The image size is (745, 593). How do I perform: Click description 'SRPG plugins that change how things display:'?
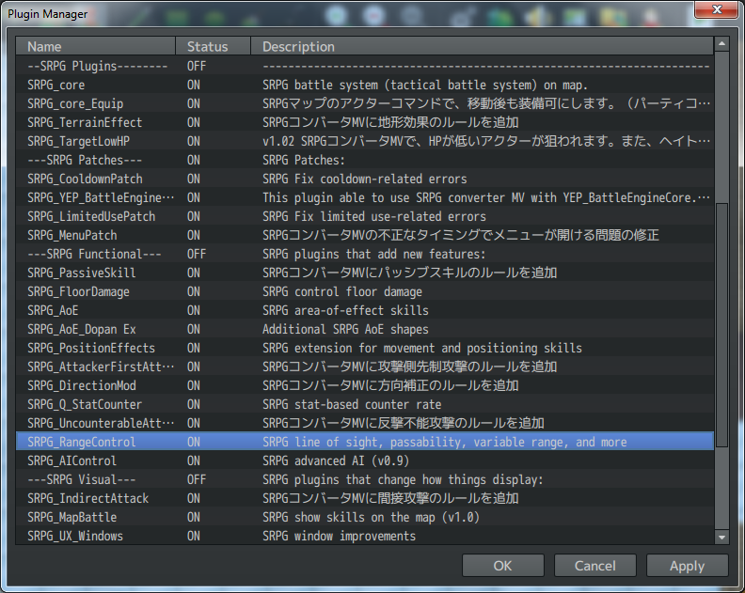tap(403, 479)
